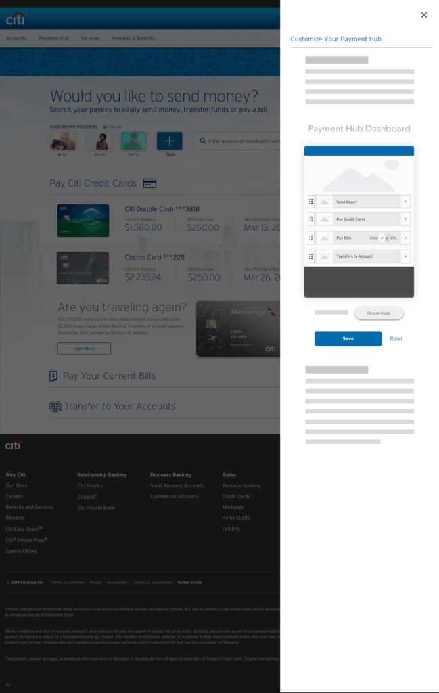Remove the Send Money widget
The image size is (439, 693).
point(405,202)
